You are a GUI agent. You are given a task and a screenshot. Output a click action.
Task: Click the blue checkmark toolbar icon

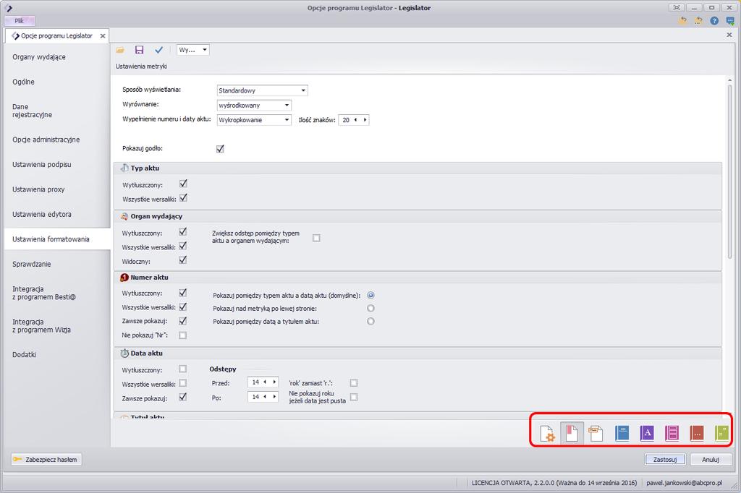tap(158, 50)
